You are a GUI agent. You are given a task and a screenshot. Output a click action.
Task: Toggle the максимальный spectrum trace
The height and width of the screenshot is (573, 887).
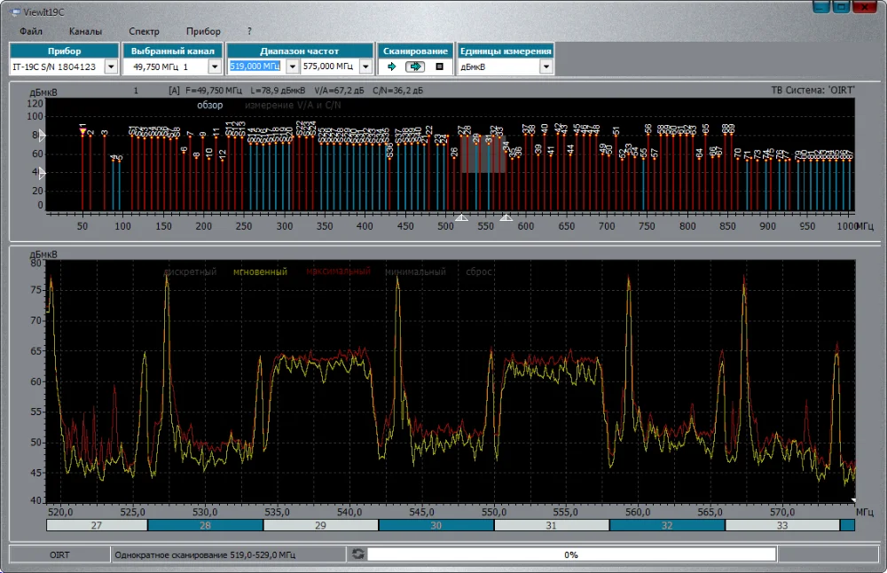point(338,271)
